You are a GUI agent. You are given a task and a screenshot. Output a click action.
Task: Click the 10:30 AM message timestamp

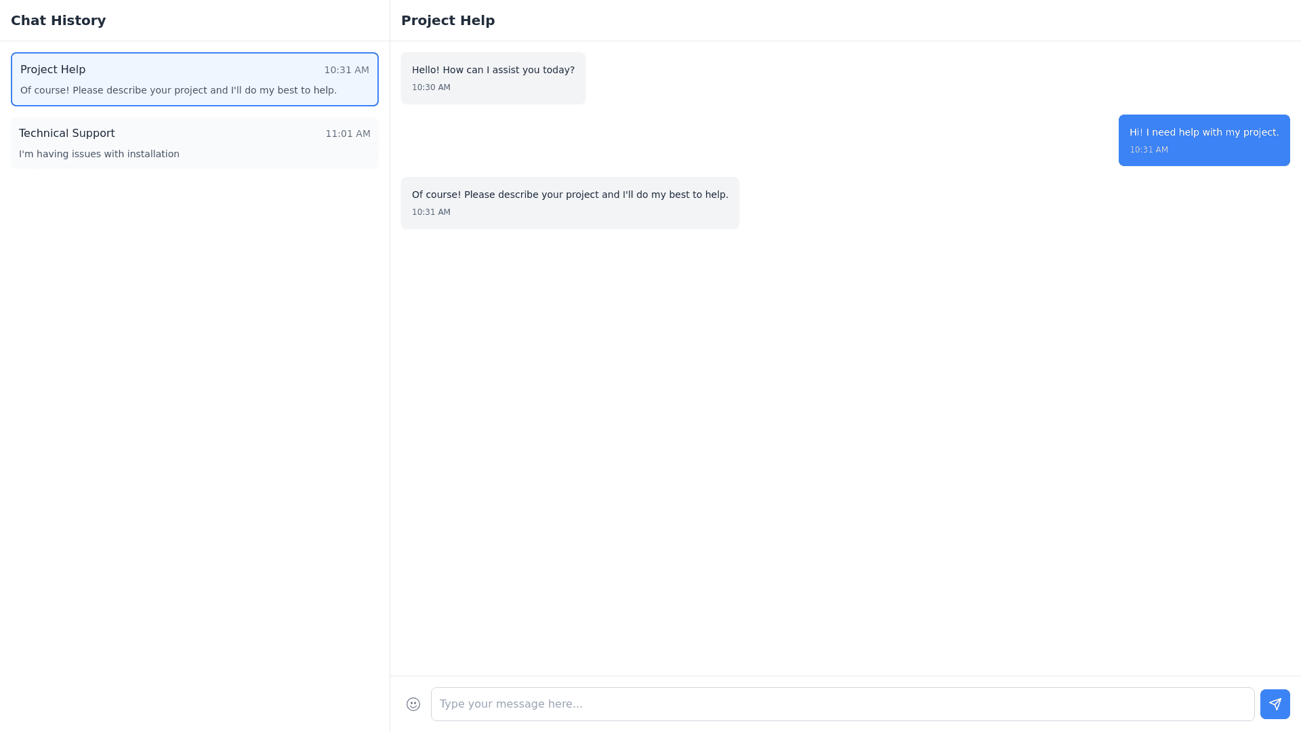click(431, 87)
